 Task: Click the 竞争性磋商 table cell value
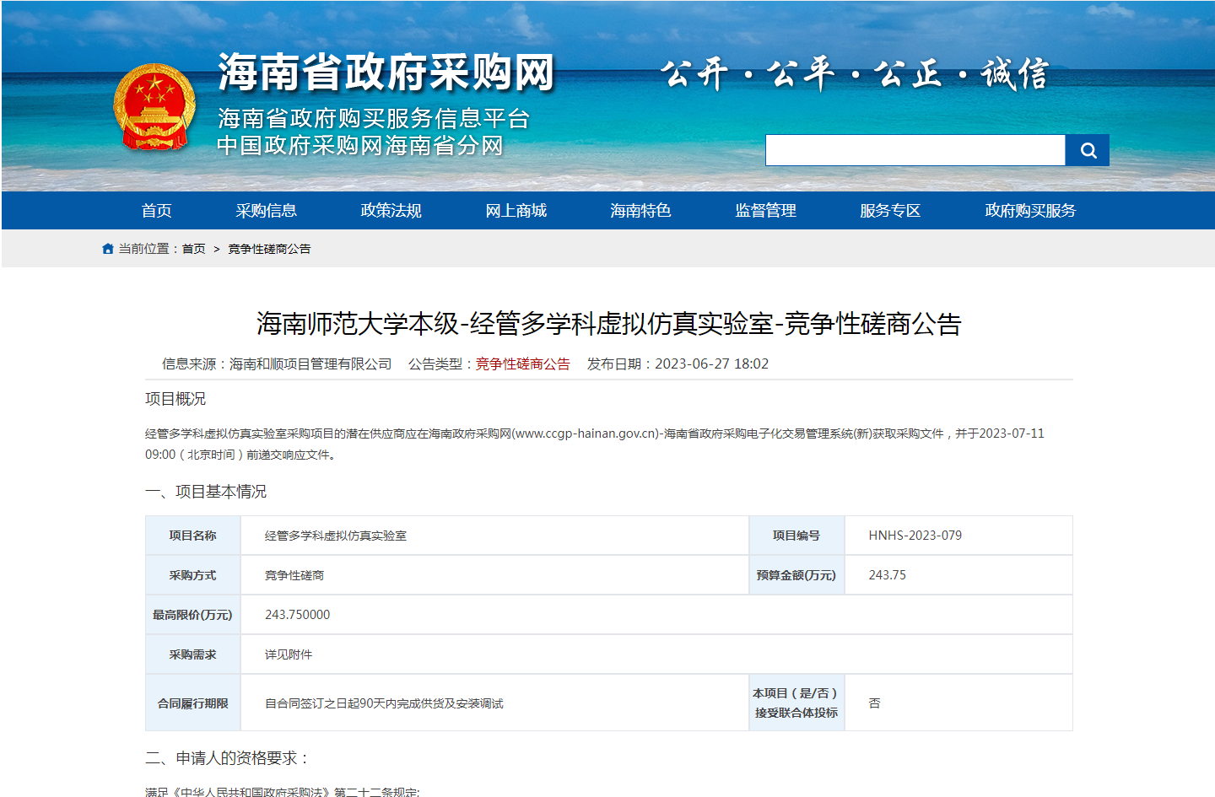pos(294,575)
